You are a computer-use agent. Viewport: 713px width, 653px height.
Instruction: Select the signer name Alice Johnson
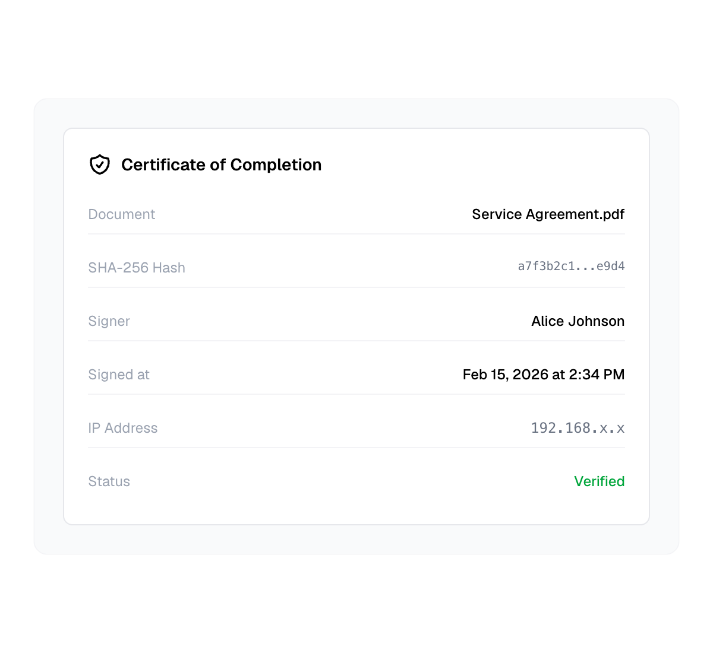[x=578, y=321]
